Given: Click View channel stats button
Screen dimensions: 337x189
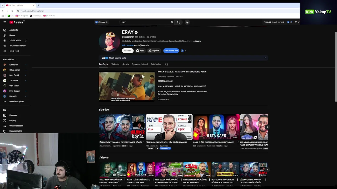Looking at the screenshot, I should tap(171, 51).
